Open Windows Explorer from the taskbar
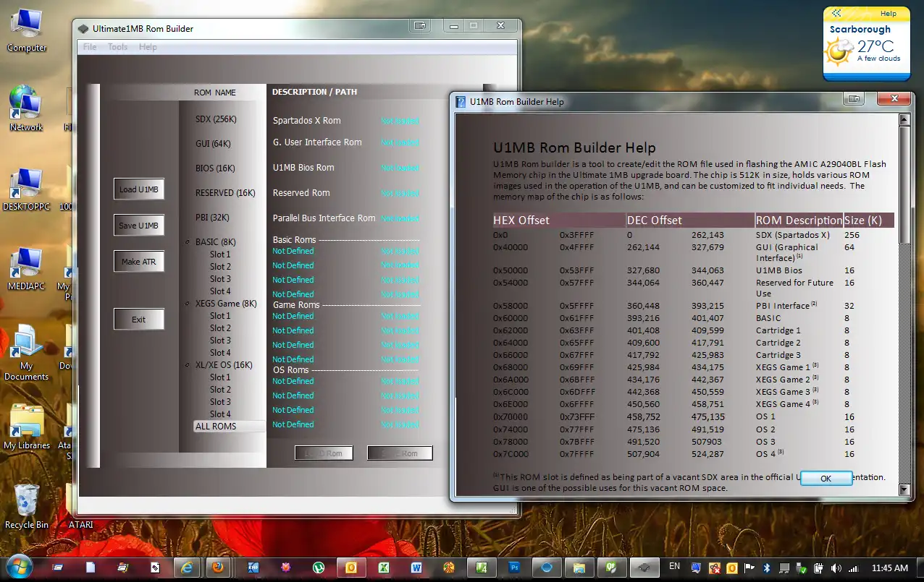Viewport: 924px width, 582px height. [579, 568]
